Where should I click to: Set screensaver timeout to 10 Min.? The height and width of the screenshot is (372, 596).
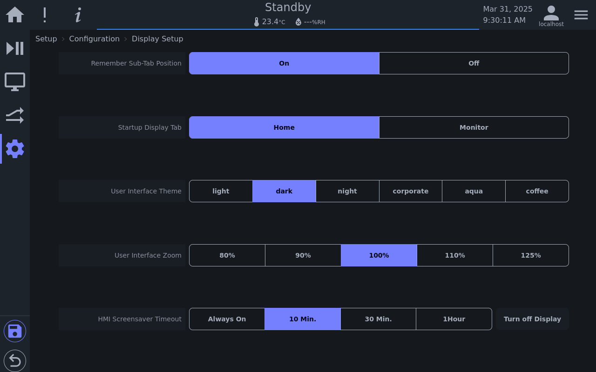[x=303, y=319]
